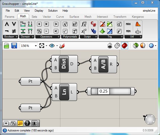Open Zoom Extents dropdown arrow
Screen dimensions: 160x135
tap(46, 46)
